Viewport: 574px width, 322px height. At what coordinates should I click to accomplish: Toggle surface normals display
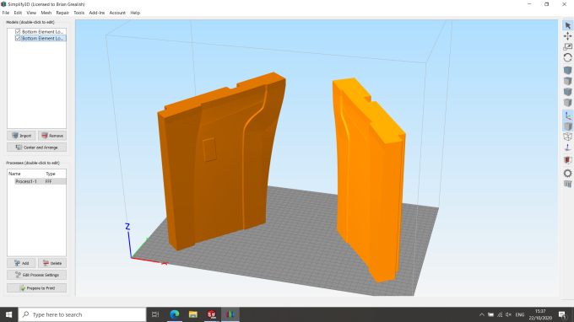tap(567, 148)
